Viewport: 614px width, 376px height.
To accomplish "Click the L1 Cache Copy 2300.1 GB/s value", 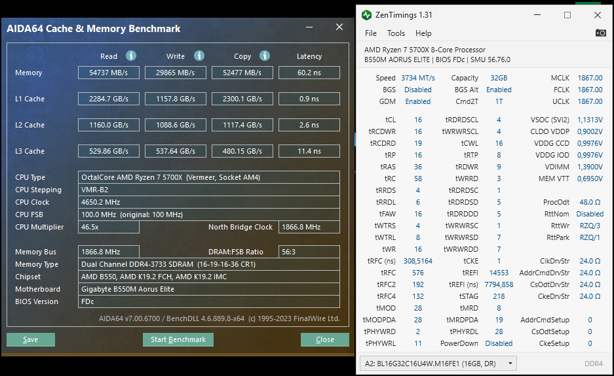I will 242,99.
